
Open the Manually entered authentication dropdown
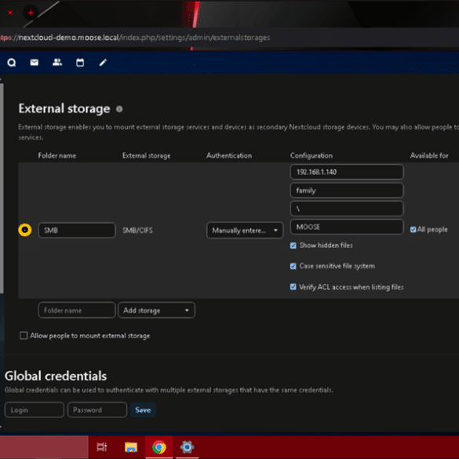pyautogui.click(x=245, y=231)
